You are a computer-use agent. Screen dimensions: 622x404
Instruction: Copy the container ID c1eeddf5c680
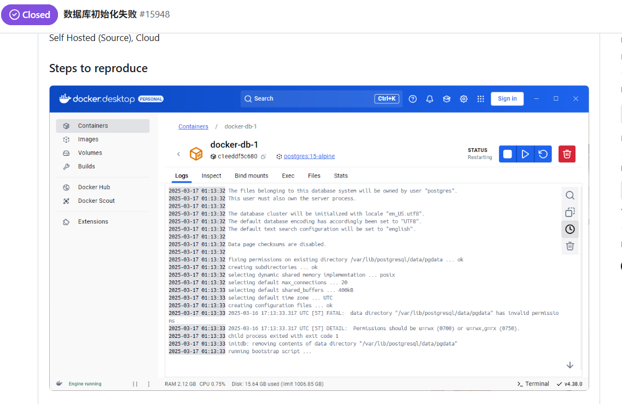point(263,156)
